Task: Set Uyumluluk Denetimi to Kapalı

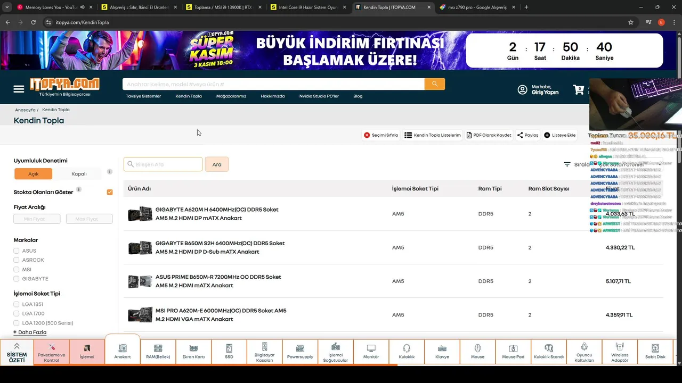Action: point(79,174)
